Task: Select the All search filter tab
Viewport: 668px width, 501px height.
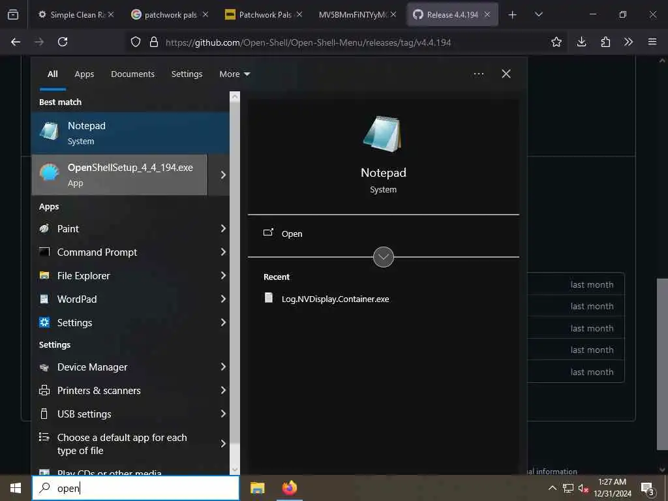Action: tap(52, 74)
